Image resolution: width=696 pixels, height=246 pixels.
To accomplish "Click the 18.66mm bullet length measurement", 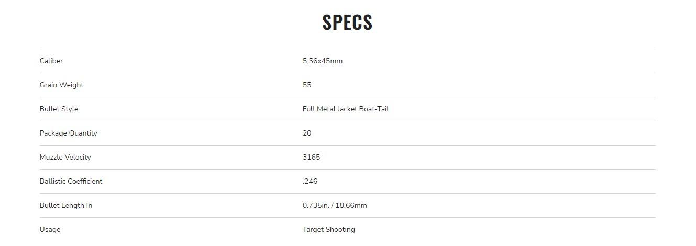I will 351,205.
